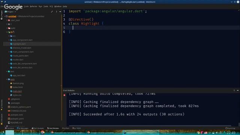Click the taskbar clock showing 22:49
The image size is (240, 135).
coord(231,133)
